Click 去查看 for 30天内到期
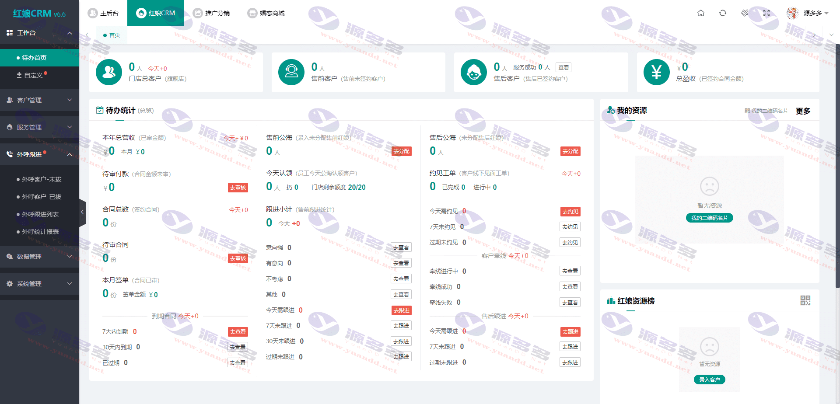Screen dimensions: 840x404 tap(238, 347)
